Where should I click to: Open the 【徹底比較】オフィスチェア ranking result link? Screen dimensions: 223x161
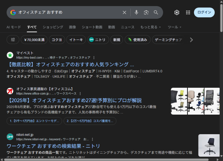(x=70, y=65)
